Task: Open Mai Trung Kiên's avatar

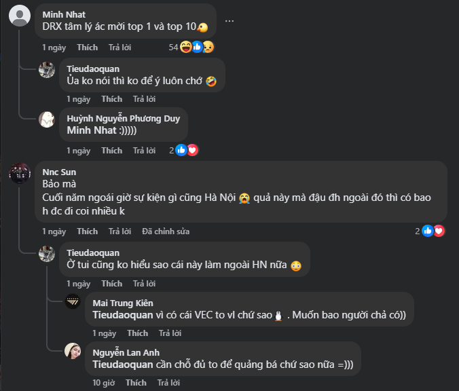Action: [73, 301]
